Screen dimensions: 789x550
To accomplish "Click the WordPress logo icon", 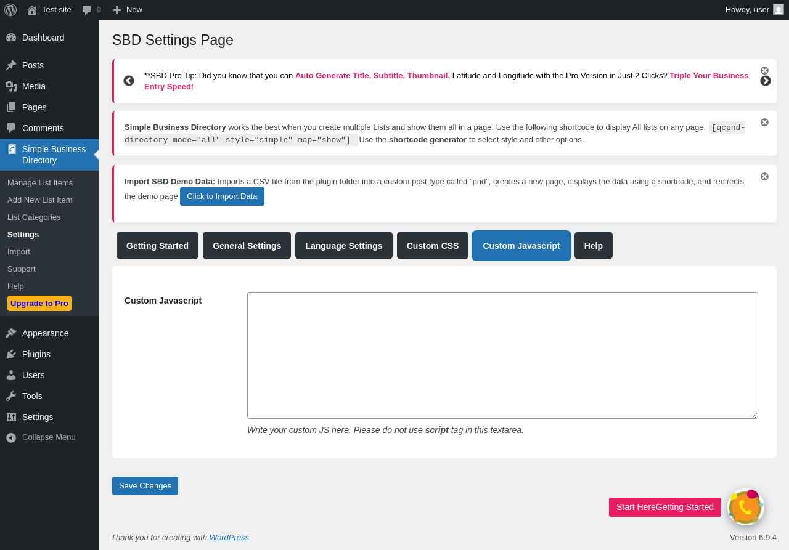I will [x=10, y=10].
